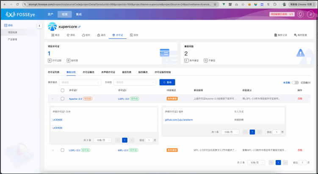Viewport: 318px width, 174px height.
Task: Reload the page with browser refresh icon
Action: click(17, 4)
